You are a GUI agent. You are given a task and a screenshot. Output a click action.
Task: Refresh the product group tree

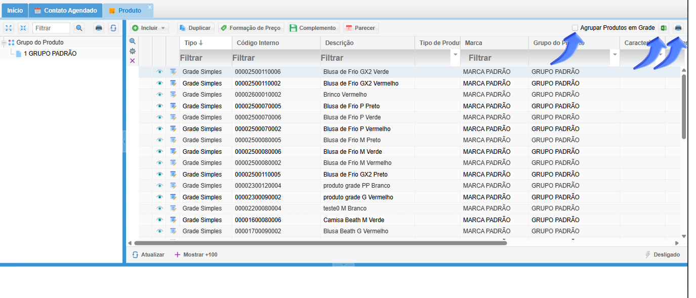[x=113, y=28]
